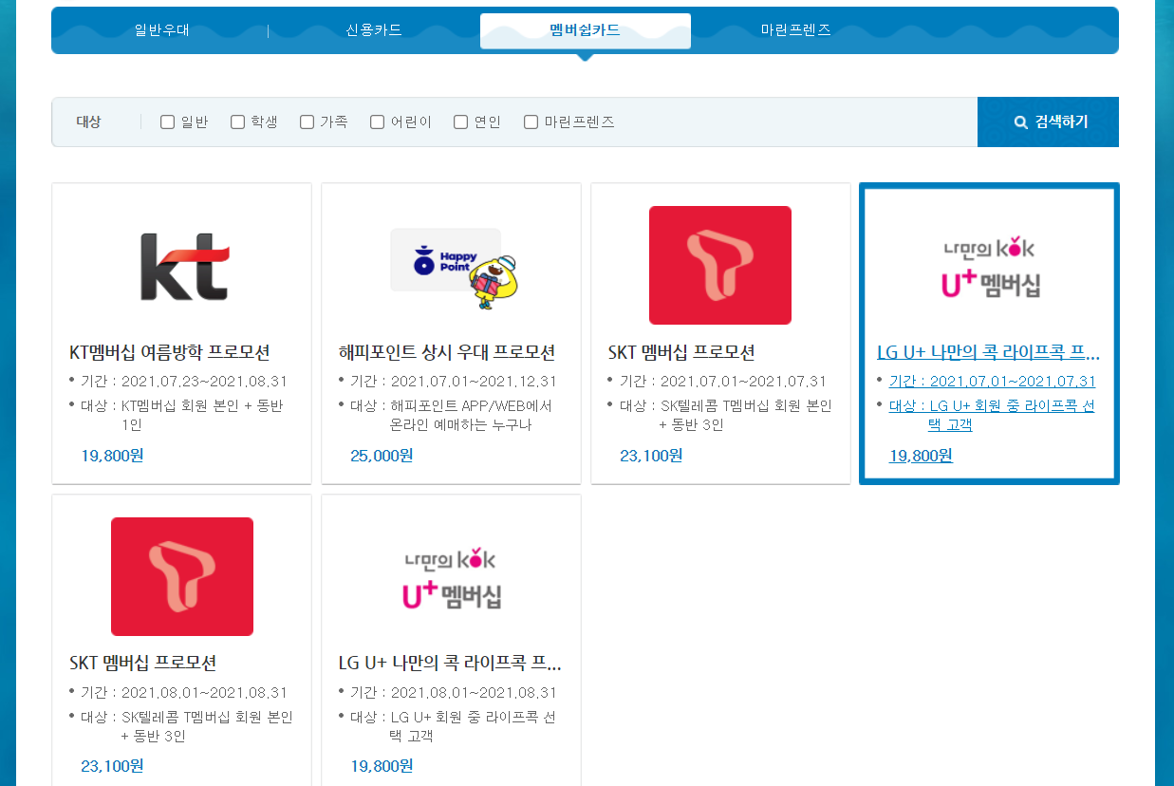Open 해피포인트 상시 우대 프로모션 title
This screenshot has height=786, width=1174.
447,352
